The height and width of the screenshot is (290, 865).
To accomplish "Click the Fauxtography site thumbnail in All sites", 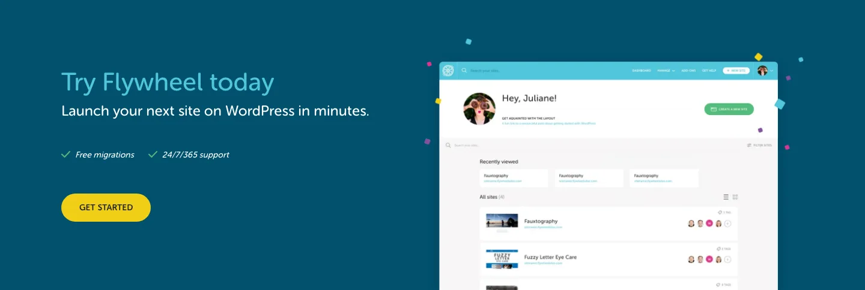I will point(502,222).
